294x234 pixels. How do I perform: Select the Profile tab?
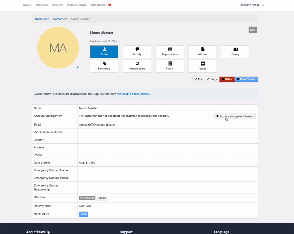[104, 52]
